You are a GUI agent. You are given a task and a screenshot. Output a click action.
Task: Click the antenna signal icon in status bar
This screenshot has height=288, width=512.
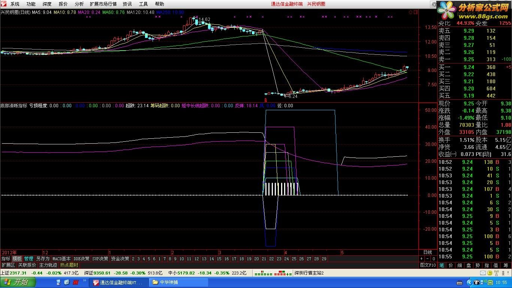pyautogui.click(x=496, y=273)
